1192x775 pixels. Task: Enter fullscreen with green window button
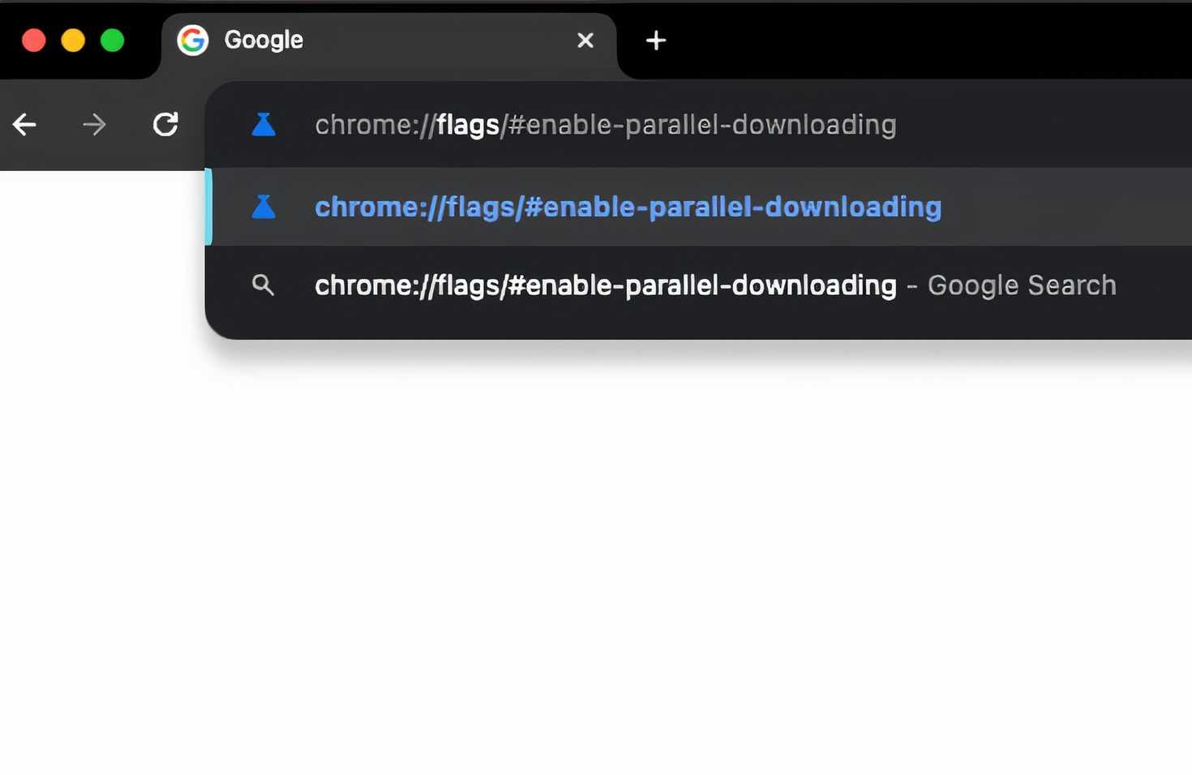112,41
